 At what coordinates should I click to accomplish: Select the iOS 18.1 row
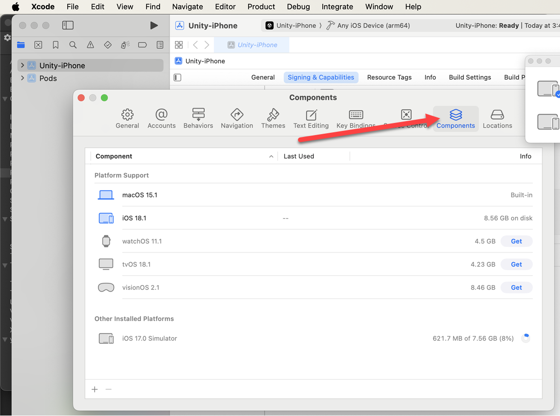[313, 218]
